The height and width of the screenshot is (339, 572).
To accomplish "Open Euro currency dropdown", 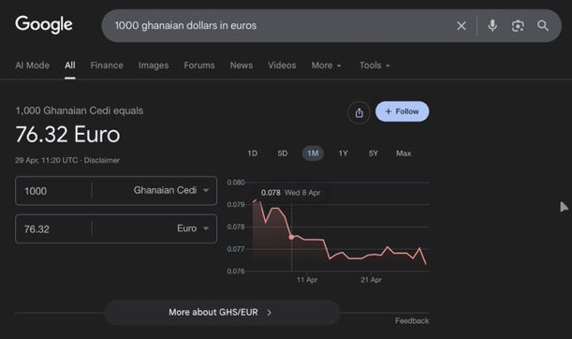I will 193,228.
